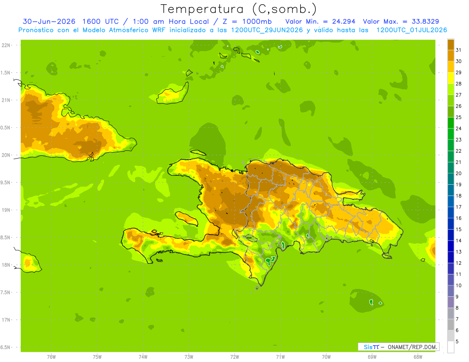The width and height of the screenshot is (469, 362).
Task: Click the "18N" latitude axis label
Action: tap(6, 265)
